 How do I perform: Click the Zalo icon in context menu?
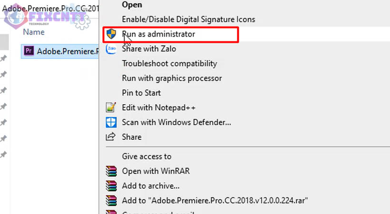click(x=111, y=49)
